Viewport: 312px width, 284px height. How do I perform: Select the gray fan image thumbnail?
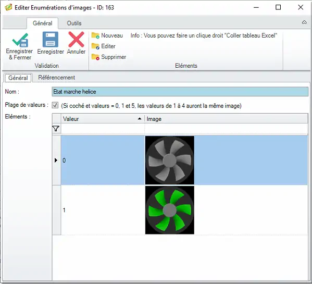tap(170, 160)
